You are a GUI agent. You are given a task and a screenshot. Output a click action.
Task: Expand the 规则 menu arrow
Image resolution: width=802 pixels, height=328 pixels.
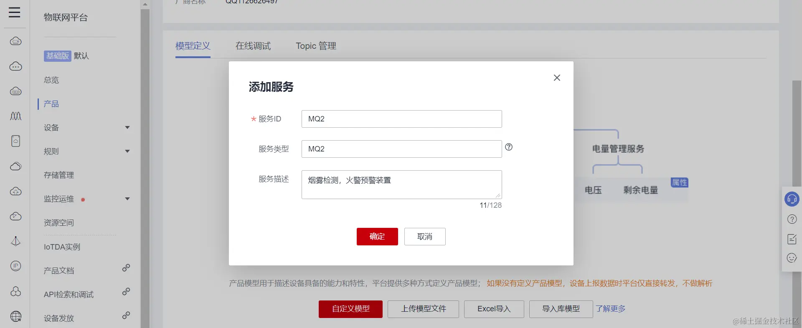point(127,151)
